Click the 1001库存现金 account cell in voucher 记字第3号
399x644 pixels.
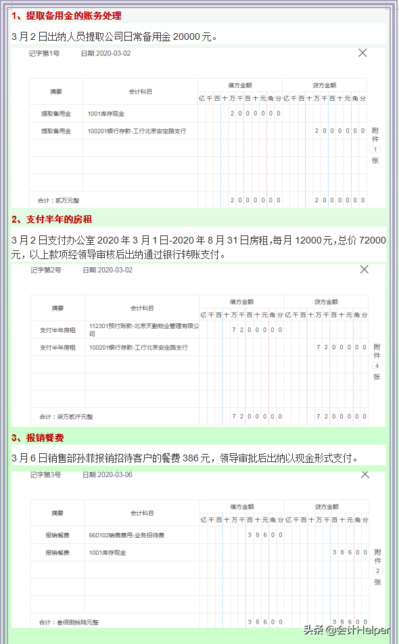pyautogui.click(x=142, y=553)
